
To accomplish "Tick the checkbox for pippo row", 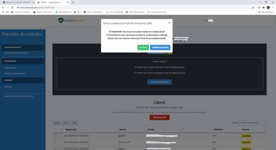I will point(55,148).
